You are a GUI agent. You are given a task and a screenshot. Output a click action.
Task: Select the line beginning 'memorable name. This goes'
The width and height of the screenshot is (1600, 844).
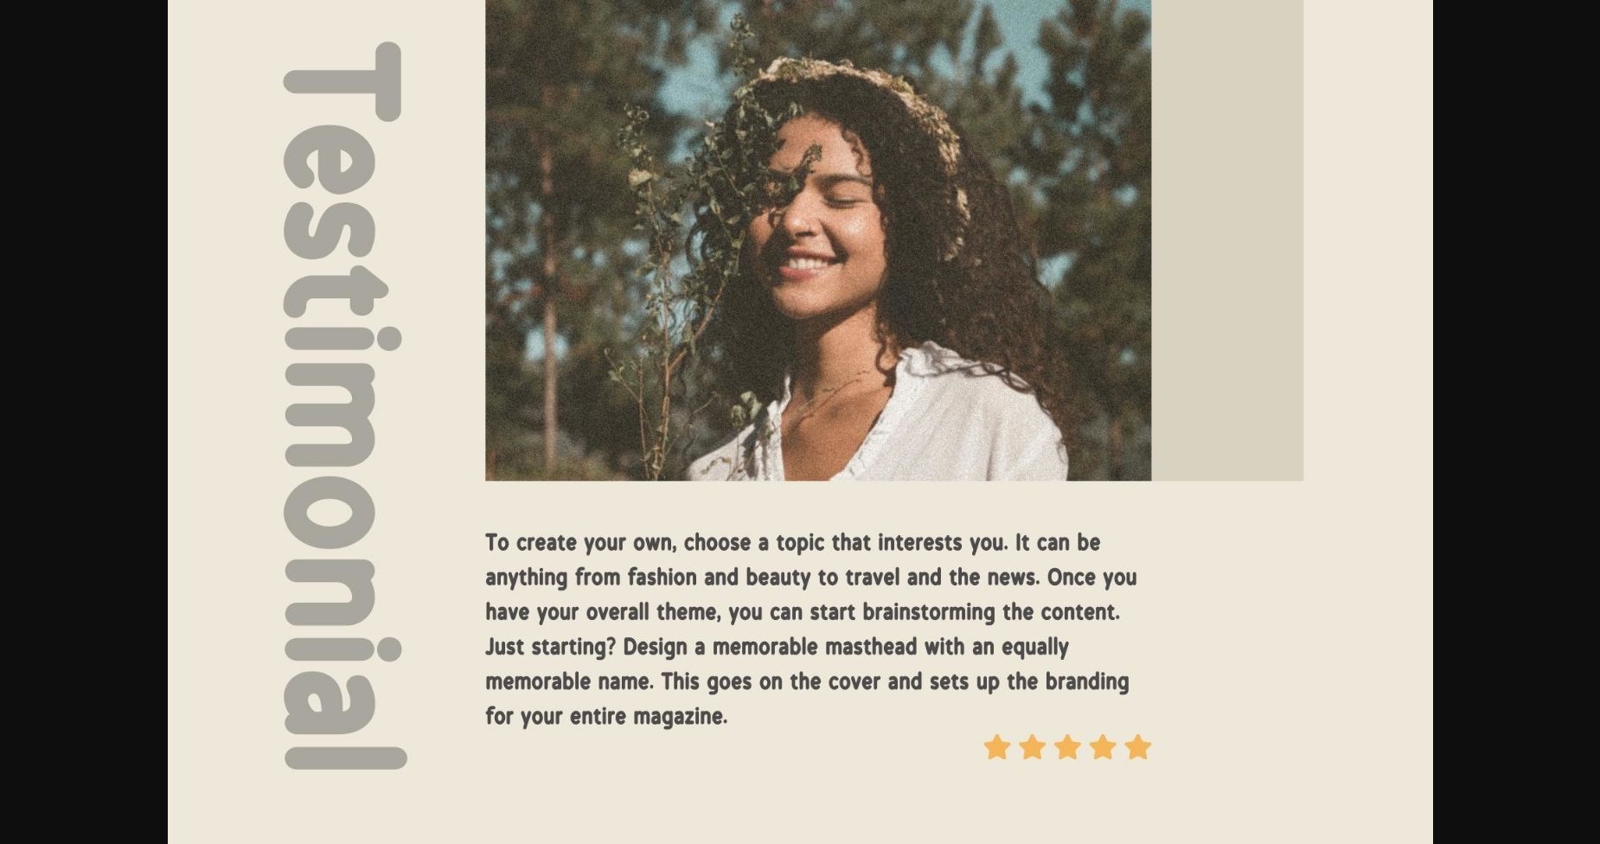[807, 681]
